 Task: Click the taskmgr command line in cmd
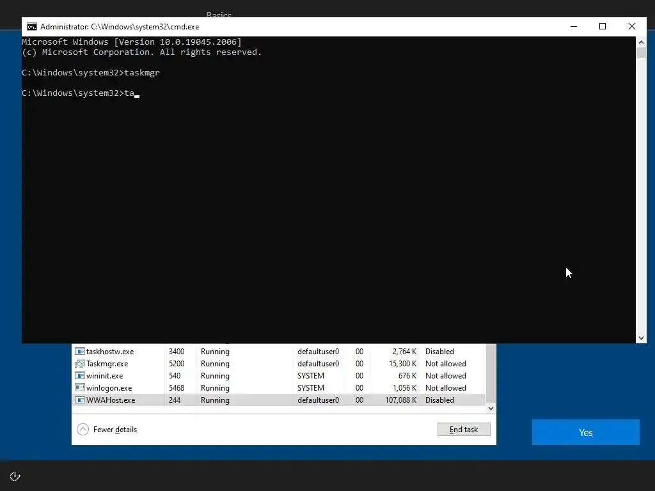tap(91, 73)
